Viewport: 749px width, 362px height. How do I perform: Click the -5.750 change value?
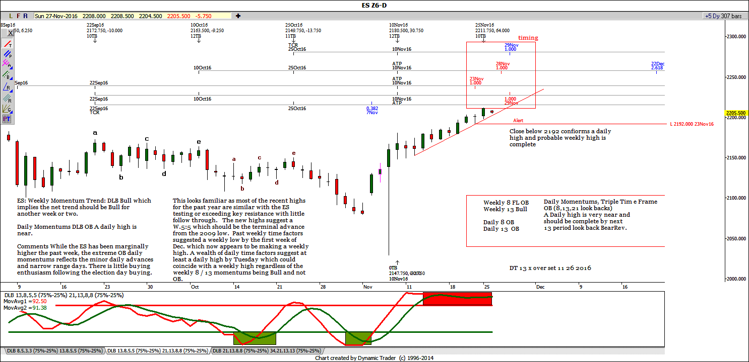pos(203,16)
